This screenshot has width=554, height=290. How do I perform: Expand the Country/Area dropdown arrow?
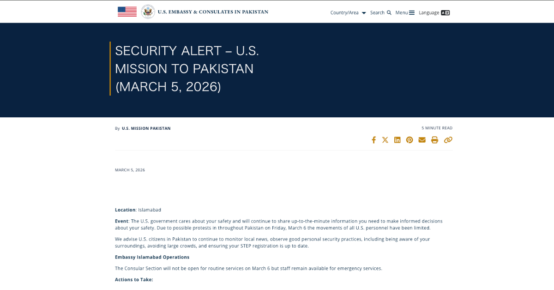[364, 13]
